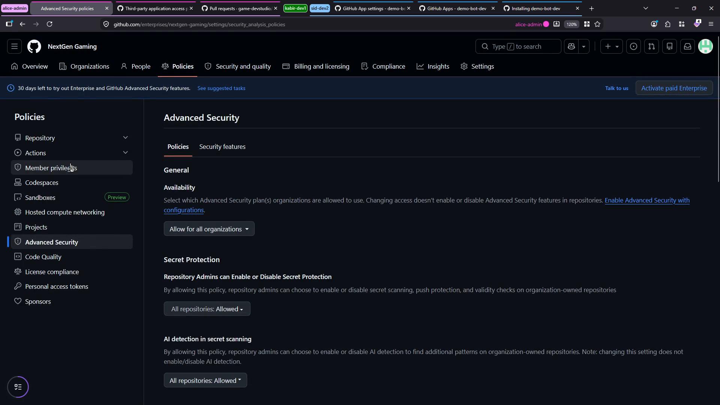
Task: Open Billing and licensing nav item
Action: 316,66
